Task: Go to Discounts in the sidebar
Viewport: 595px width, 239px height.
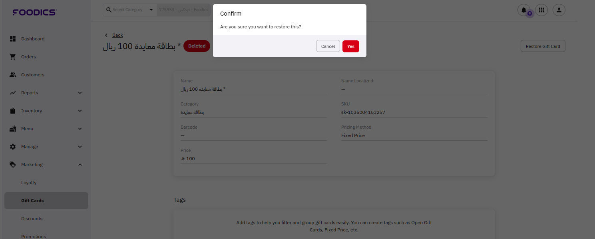Action: (32, 219)
